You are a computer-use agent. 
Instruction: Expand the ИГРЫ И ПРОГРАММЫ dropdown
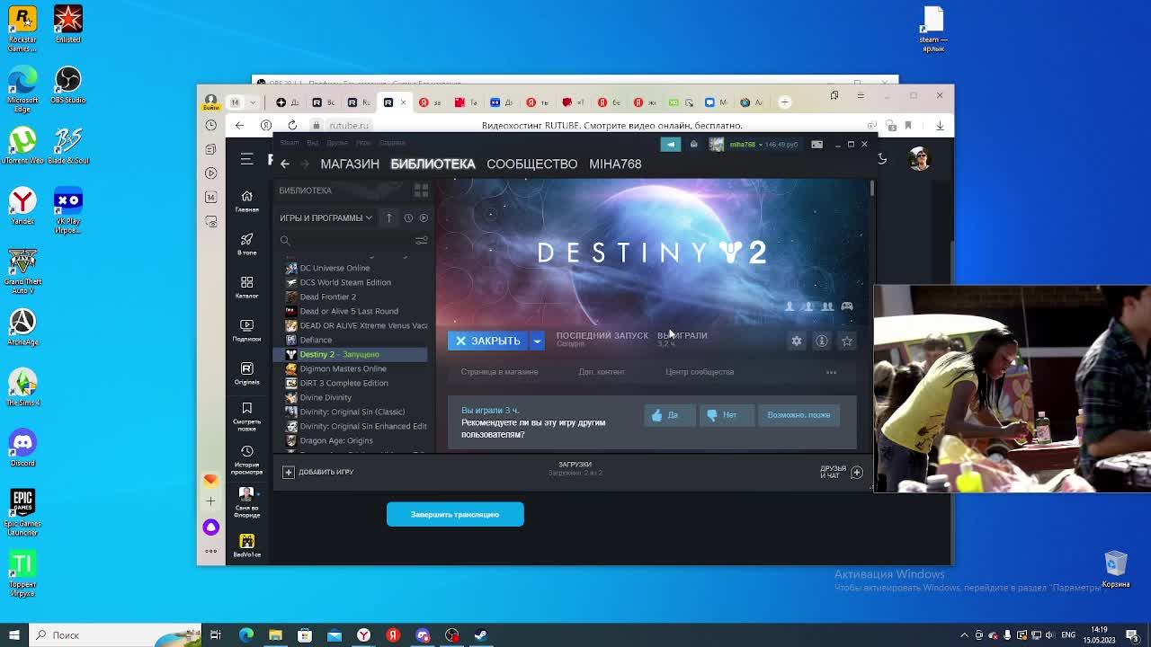click(326, 217)
